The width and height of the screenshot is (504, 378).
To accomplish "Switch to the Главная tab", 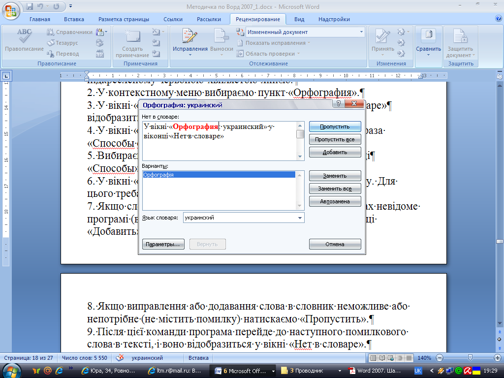I will (x=40, y=19).
